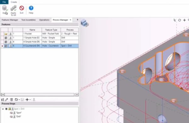The image size is (189, 123).
Task: Select the "4 Simple Hole Ø6." cell
Action: pyautogui.click(x=32, y=42)
